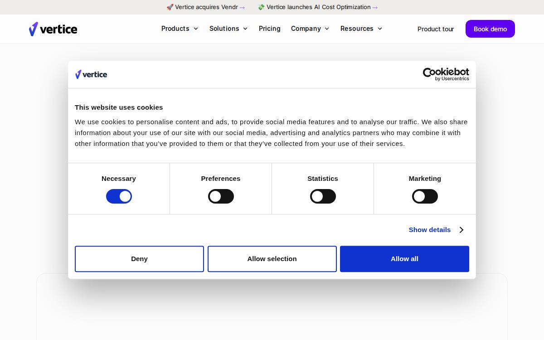Open Vertice acquires Vendr announcement

point(206,7)
